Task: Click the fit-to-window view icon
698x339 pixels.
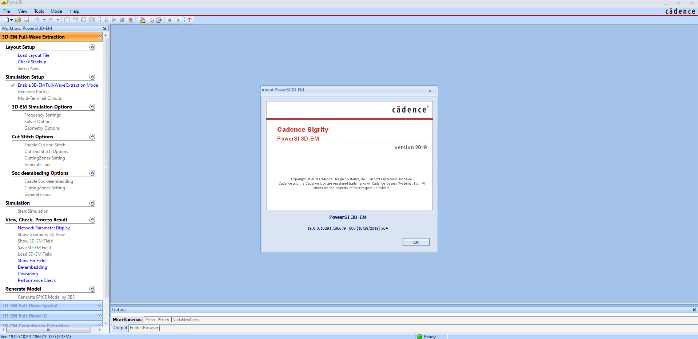Action: point(84,20)
